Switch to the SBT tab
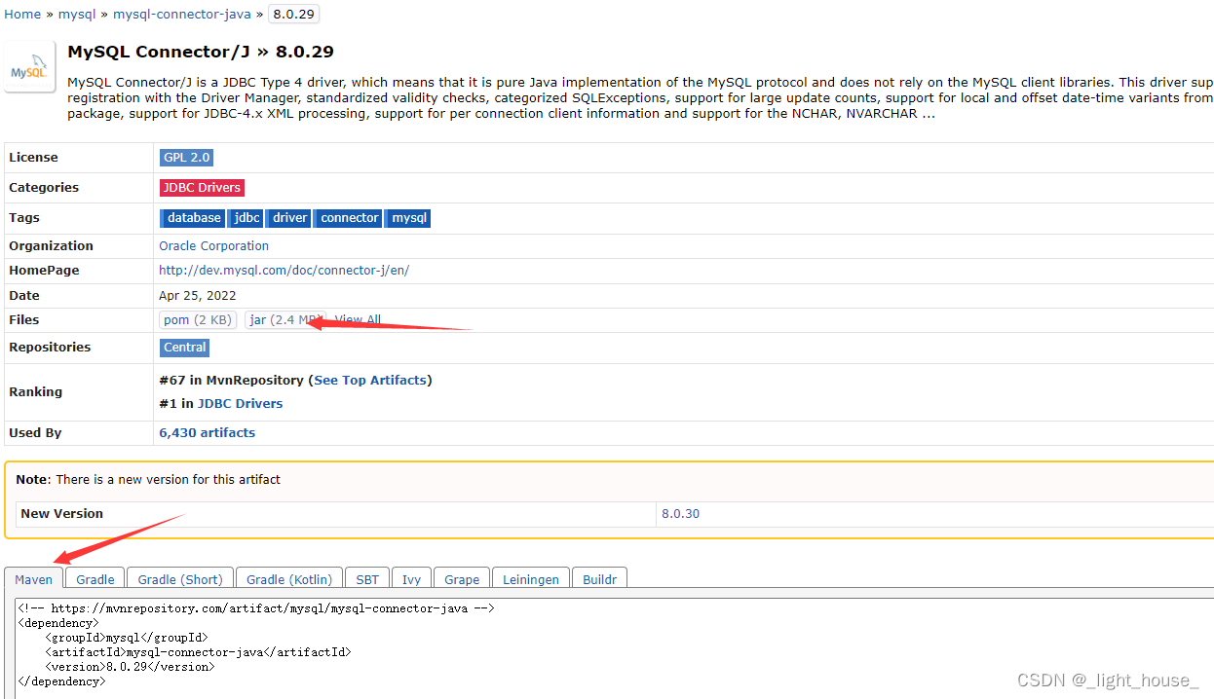Screen dimensions: 1214x699 [x=367, y=578]
